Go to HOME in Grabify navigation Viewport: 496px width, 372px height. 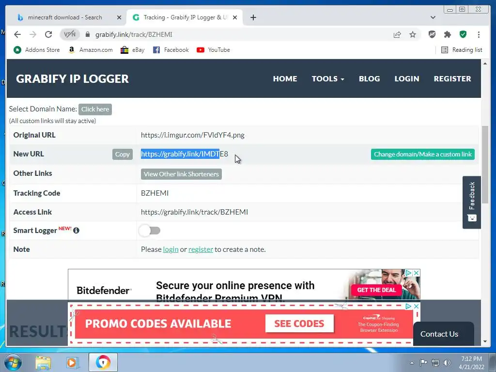285,79
